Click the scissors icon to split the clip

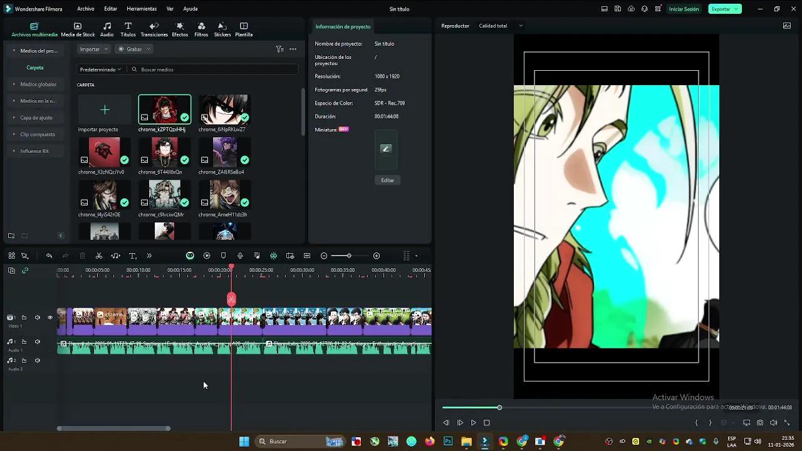click(x=98, y=256)
